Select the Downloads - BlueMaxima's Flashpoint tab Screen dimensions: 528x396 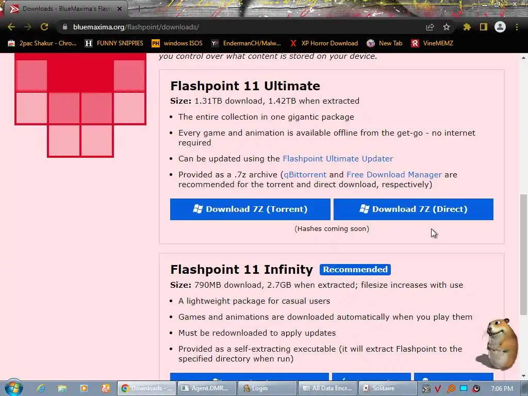[64, 9]
